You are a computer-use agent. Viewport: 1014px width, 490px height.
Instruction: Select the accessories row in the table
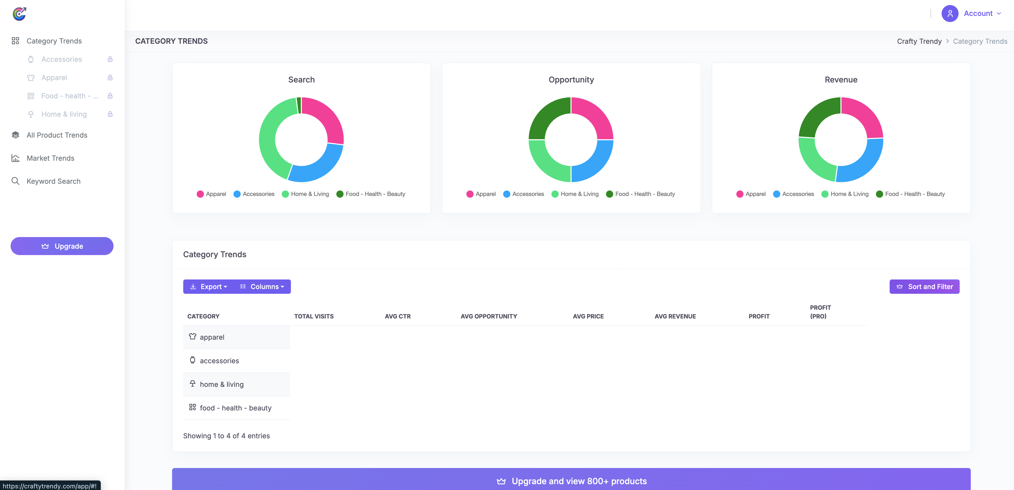[x=219, y=361]
